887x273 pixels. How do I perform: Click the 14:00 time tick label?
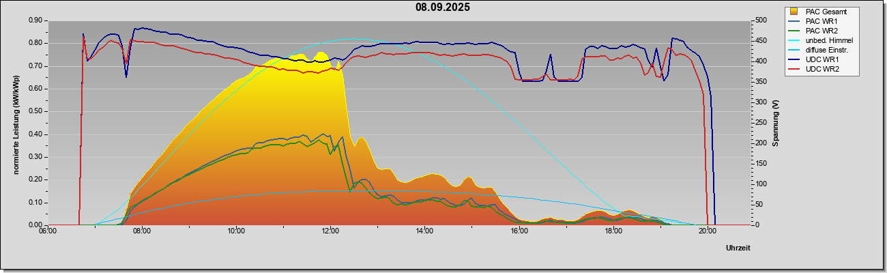(x=424, y=231)
